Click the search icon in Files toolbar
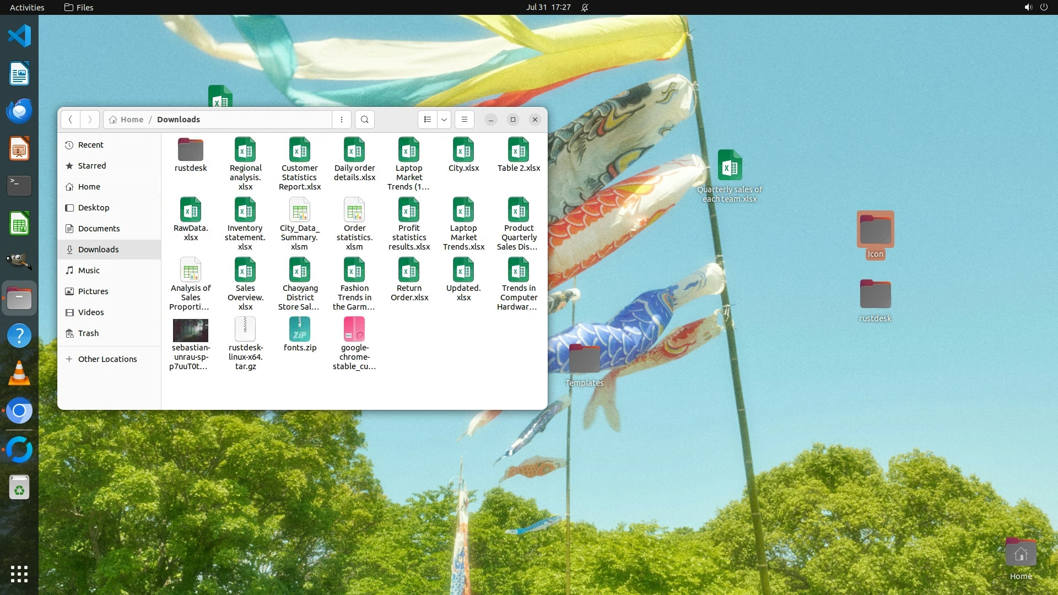 [x=364, y=120]
